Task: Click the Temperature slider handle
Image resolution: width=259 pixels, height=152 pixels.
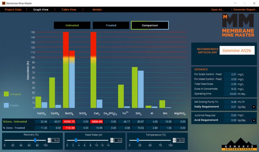Action: coord(138,140)
